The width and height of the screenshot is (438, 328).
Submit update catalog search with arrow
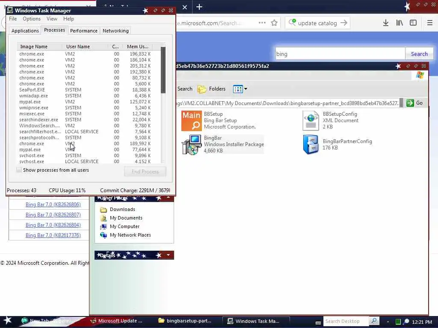[x=344, y=23]
